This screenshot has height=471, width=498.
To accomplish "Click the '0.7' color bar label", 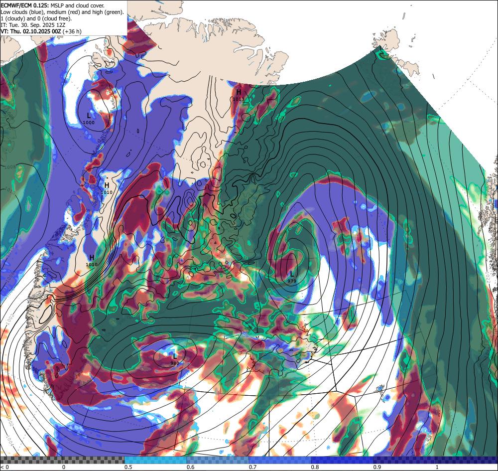I will (253, 467).
